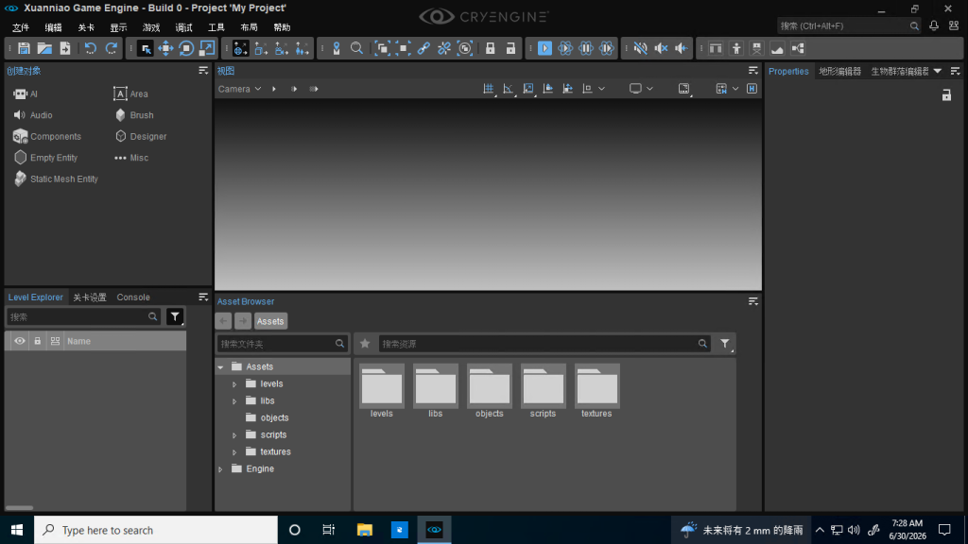This screenshot has height=544, width=968.
Task: Choose Static Mesh Entity object type
Action: (56, 178)
